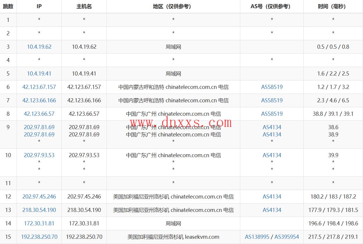Viewport: 363px width, 244px height.
Task: Select the IP link 42.123.66.166
Action: click(39, 100)
